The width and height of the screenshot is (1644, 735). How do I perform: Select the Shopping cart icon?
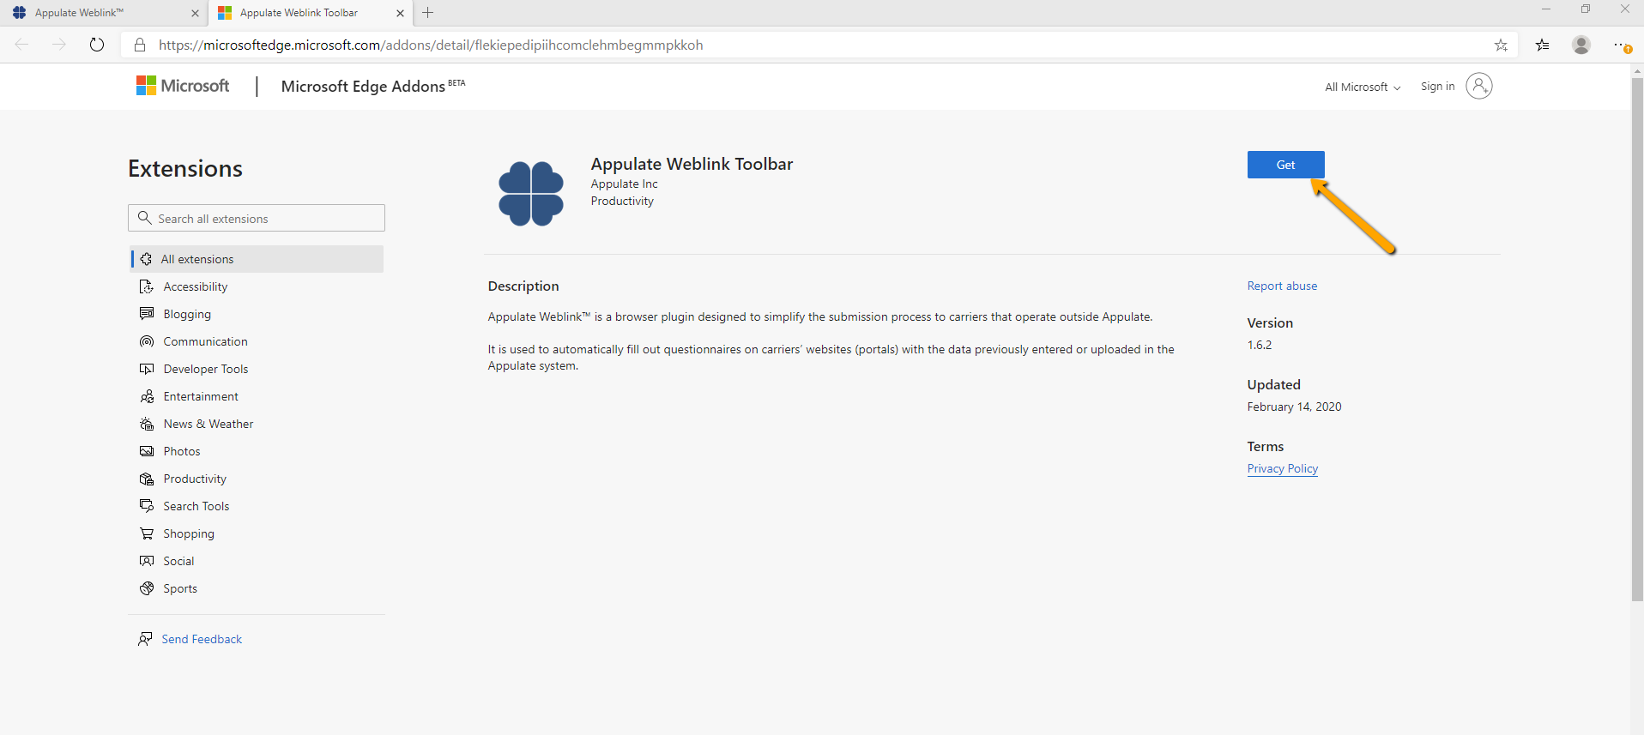pyautogui.click(x=147, y=533)
